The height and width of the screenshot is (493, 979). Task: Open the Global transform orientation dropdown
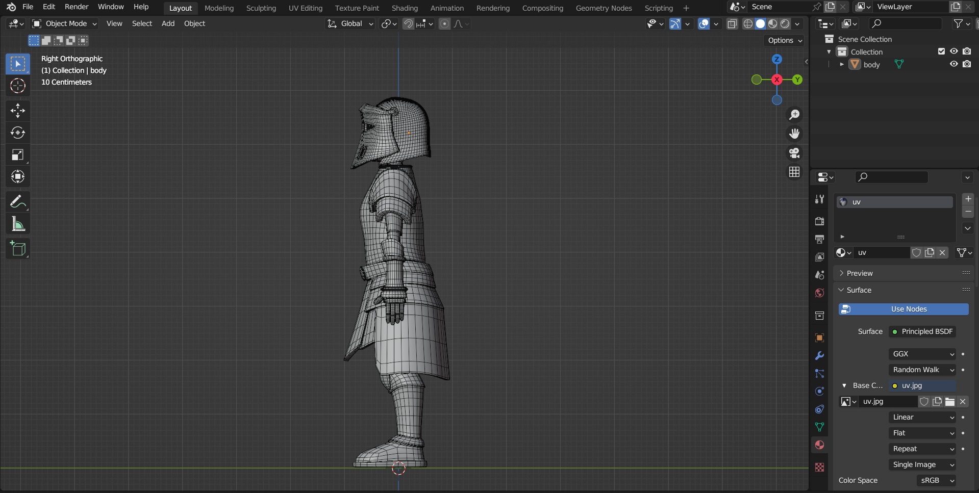(350, 24)
